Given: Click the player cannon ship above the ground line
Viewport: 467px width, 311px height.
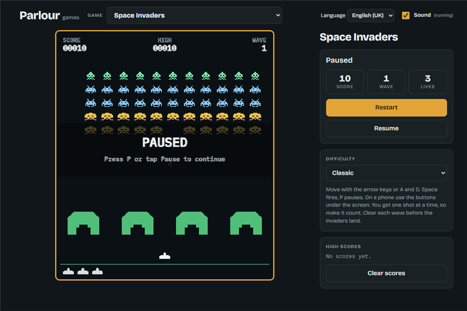Looking at the screenshot, I should pos(164,255).
